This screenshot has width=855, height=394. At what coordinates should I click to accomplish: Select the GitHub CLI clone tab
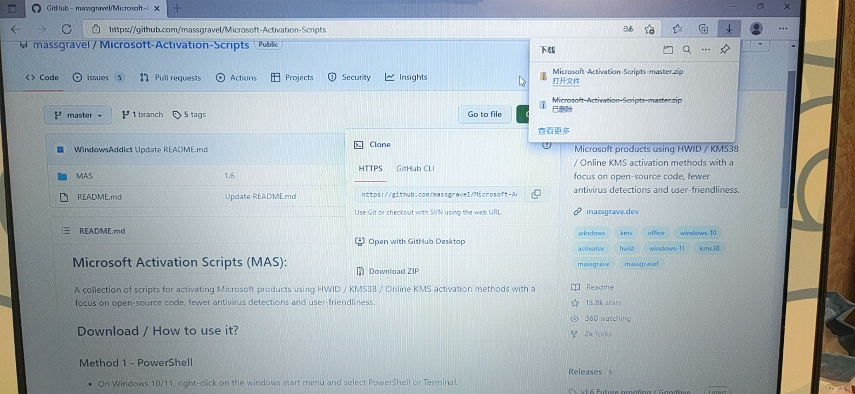pos(415,169)
